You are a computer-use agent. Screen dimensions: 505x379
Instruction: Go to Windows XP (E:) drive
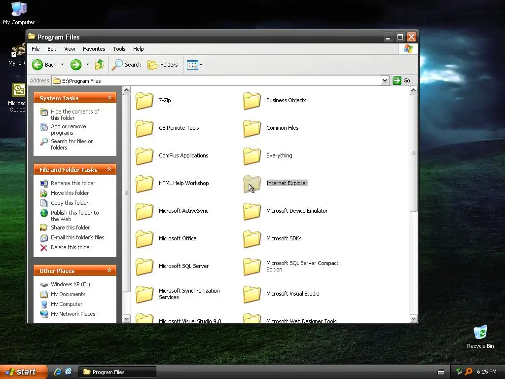tap(70, 284)
